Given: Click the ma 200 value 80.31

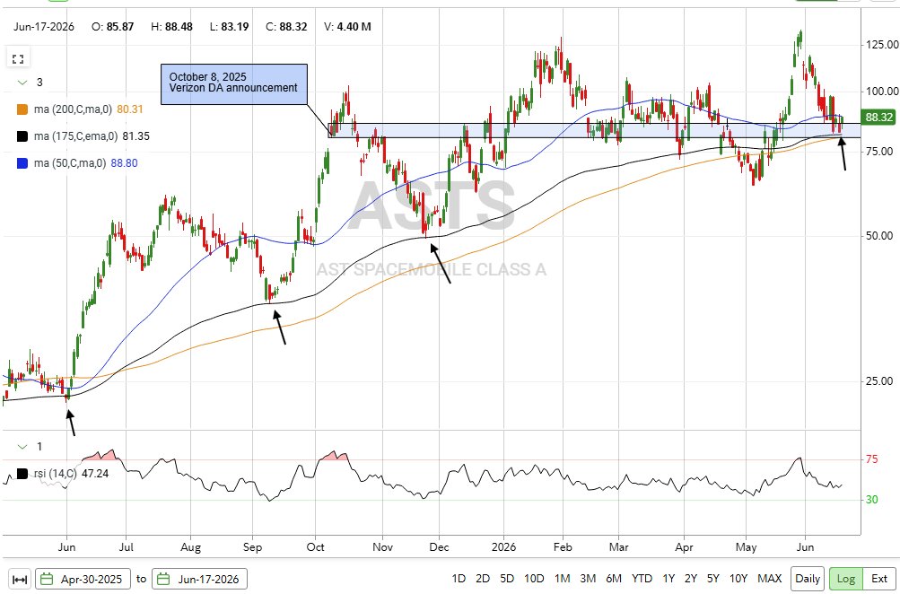Looking at the screenshot, I should tap(130, 109).
